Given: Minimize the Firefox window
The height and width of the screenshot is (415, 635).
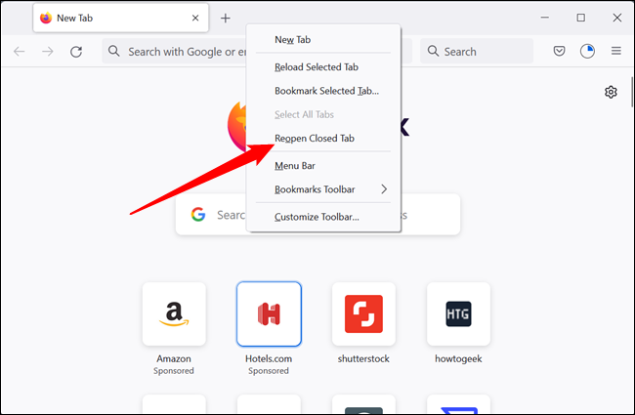Looking at the screenshot, I should coord(545,18).
